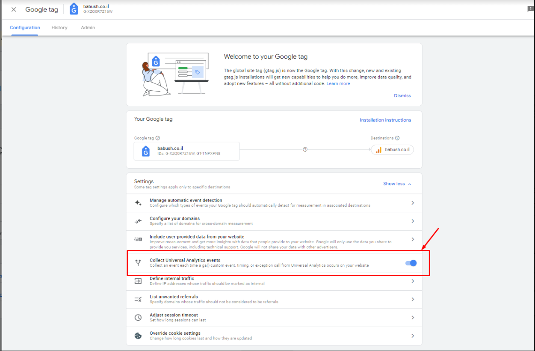The image size is (535, 351).
Task: Expand Manage automatic event detection chevron
Action: pyautogui.click(x=413, y=203)
